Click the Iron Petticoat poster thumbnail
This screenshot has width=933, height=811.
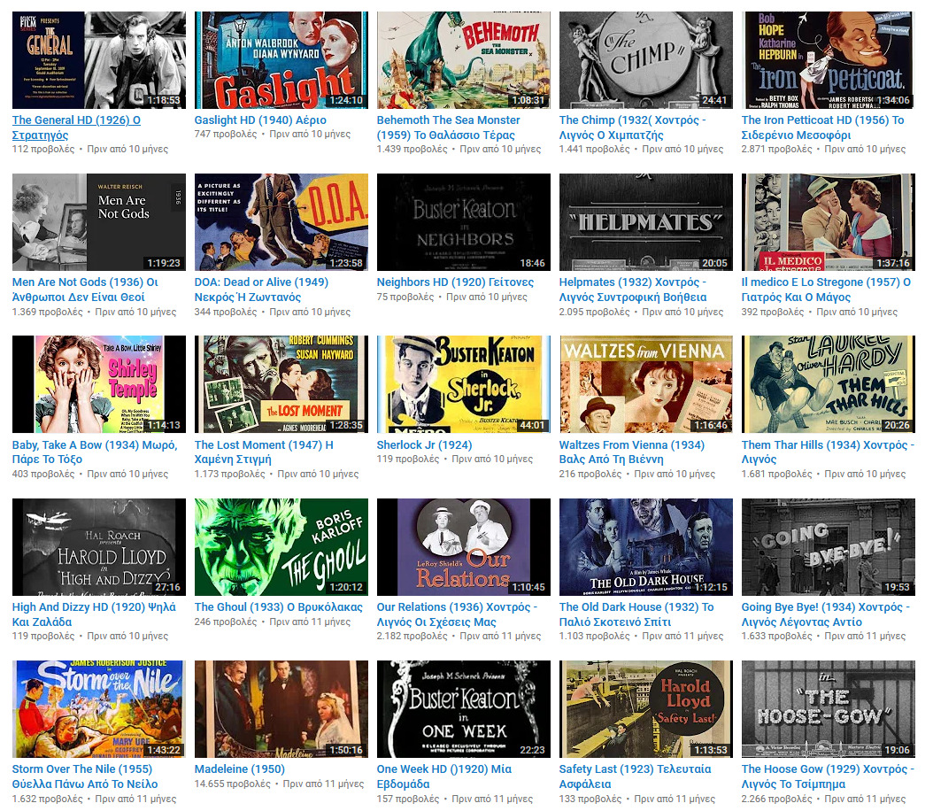[829, 59]
